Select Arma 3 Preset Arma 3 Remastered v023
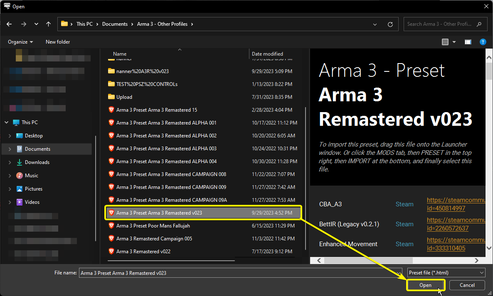 pos(159,213)
